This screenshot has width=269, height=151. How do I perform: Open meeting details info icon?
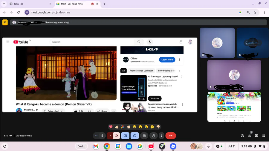[x=242, y=136]
